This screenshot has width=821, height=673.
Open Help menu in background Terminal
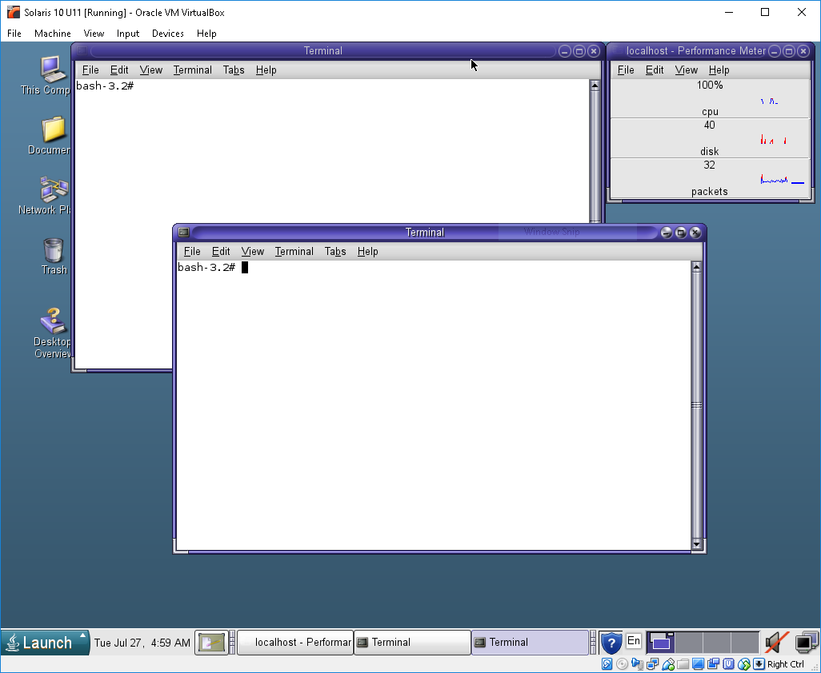(266, 70)
